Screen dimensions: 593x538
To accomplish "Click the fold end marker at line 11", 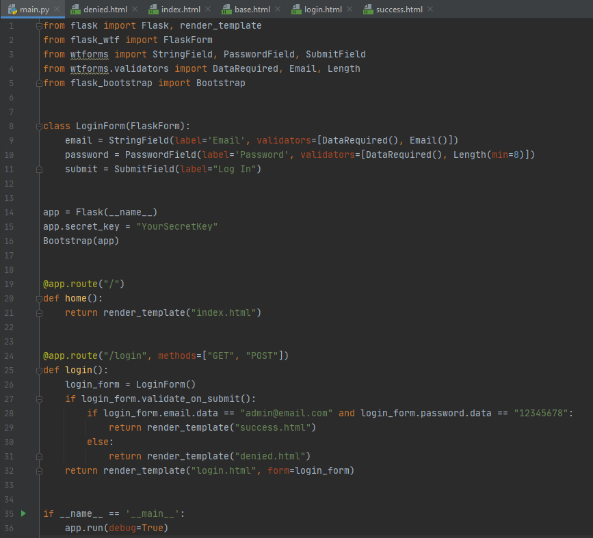I will coord(39,170).
